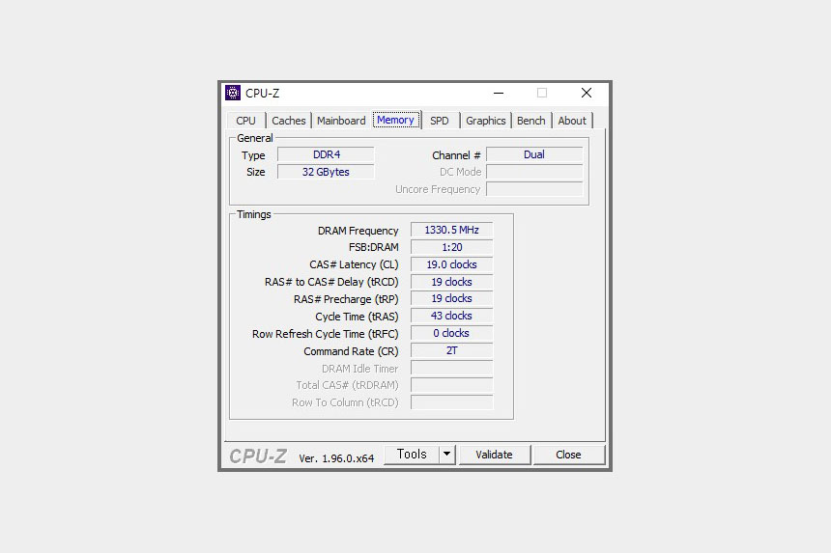This screenshot has height=553, width=831.
Task: Open the CPU tab
Action: pos(245,121)
